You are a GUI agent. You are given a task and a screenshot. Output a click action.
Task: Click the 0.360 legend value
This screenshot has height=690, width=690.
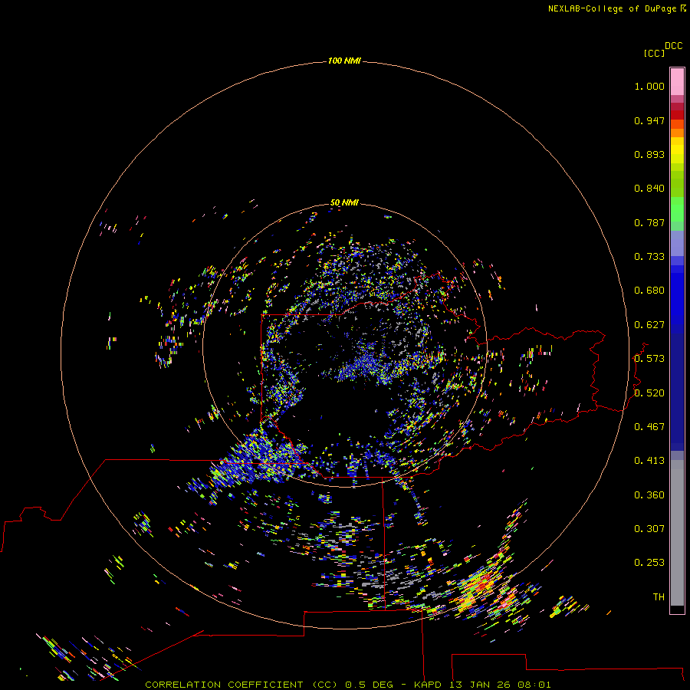[649, 495]
